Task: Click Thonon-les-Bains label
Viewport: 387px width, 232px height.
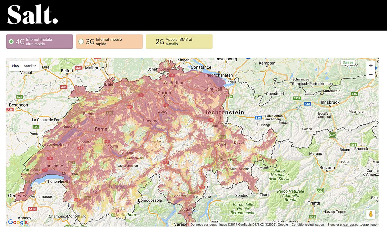Action: (61, 181)
